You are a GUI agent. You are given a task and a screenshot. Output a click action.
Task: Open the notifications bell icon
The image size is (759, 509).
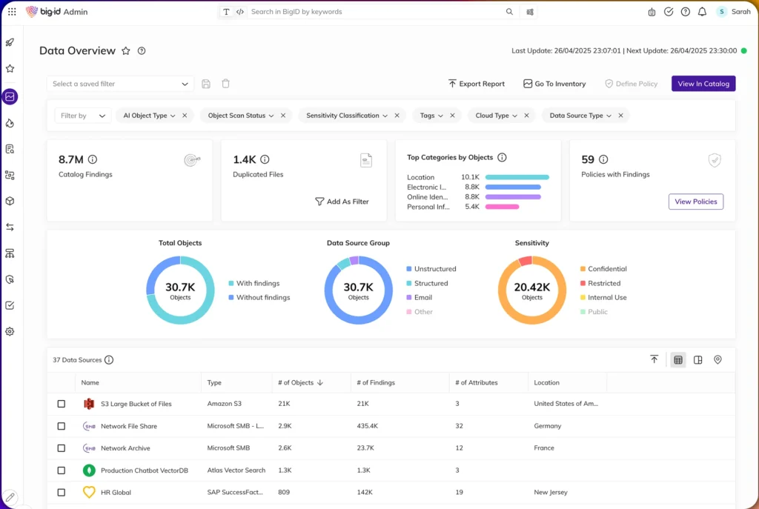tap(702, 12)
